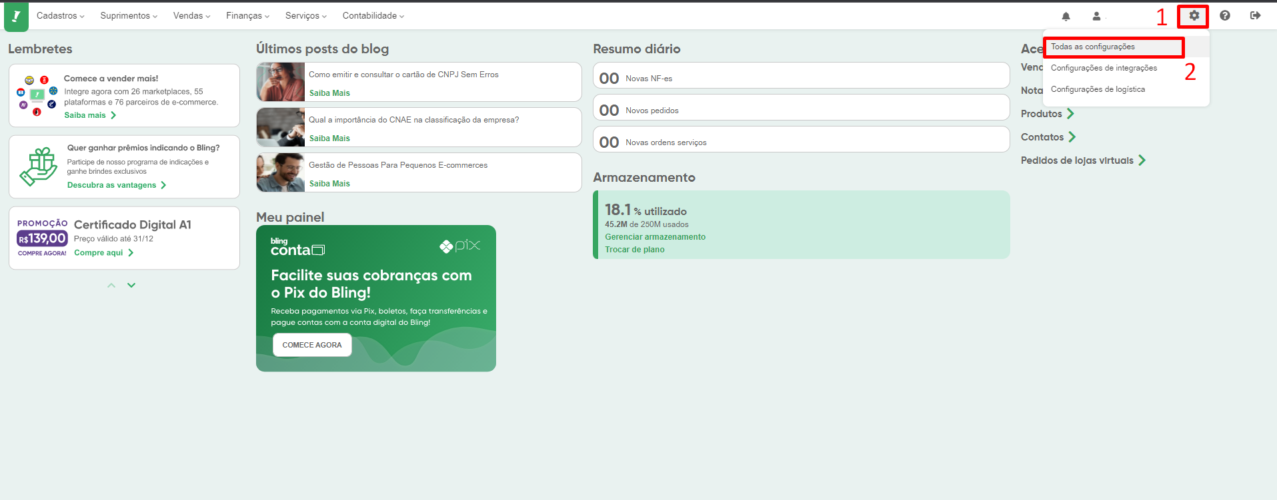
Task: Open the help question mark icon
Action: point(1225,15)
